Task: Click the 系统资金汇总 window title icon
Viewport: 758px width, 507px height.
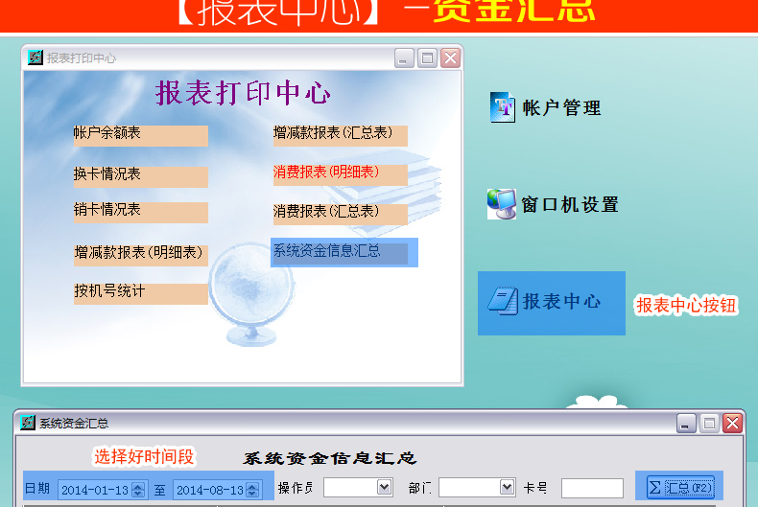Action: pyautogui.click(x=29, y=423)
